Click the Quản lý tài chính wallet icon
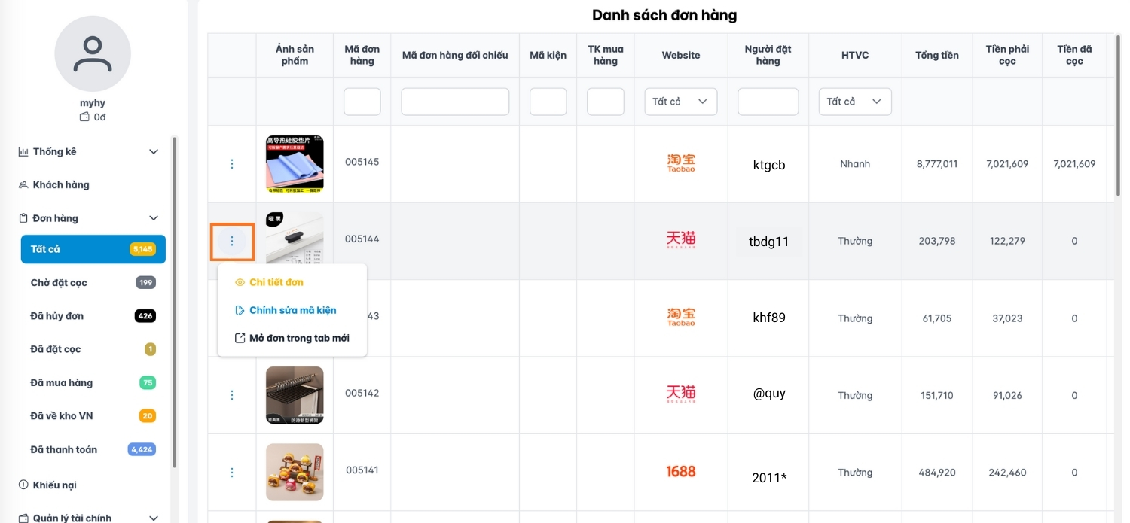1130x523 pixels. [23, 518]
